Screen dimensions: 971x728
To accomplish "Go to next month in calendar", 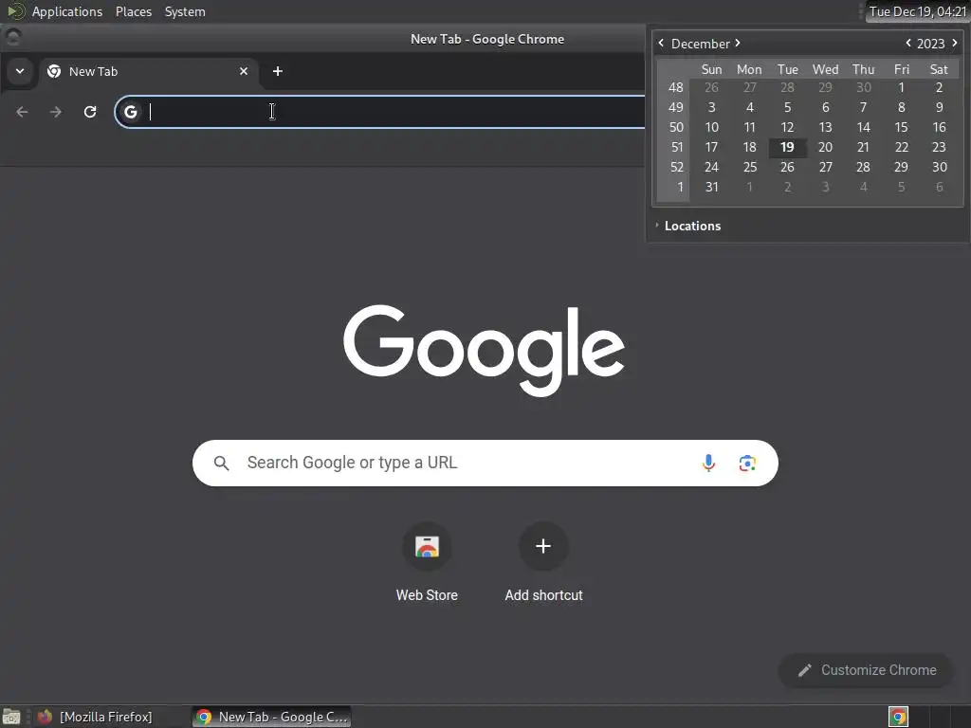I will click(x=738, y=43).
